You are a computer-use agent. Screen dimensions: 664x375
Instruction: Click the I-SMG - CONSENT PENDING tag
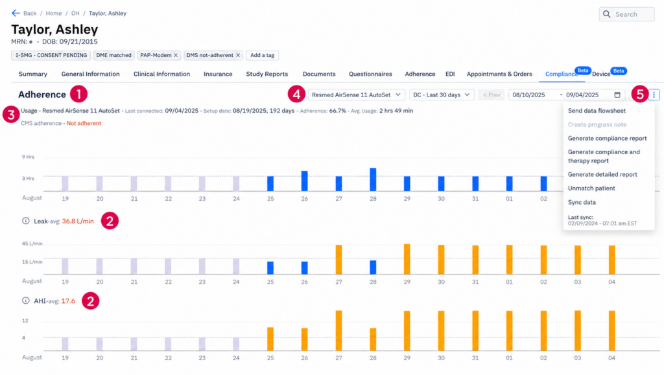[x=51, y=56]
